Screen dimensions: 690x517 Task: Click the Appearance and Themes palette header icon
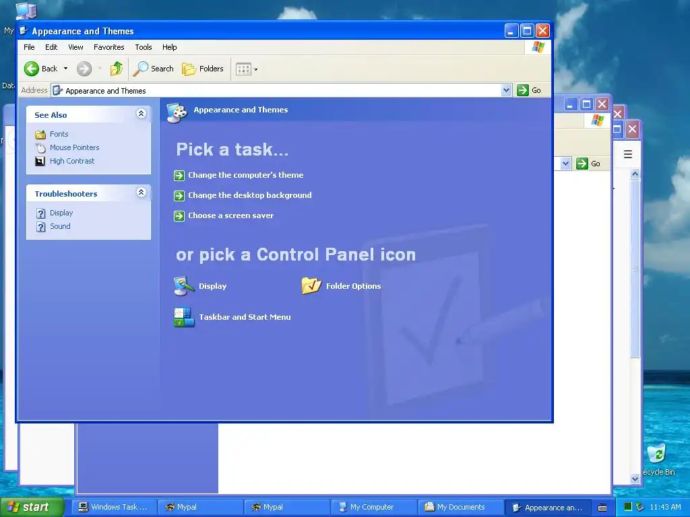(x=177, y=112)
